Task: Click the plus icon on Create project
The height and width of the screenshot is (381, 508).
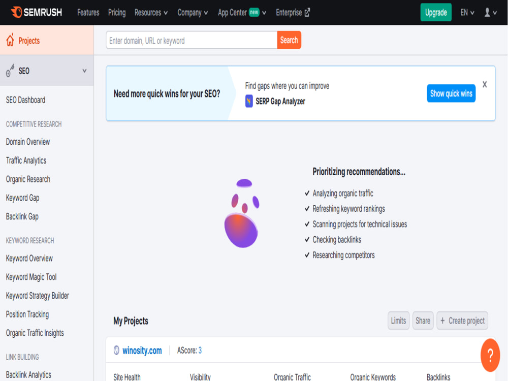Action: (x=442, y=321)
